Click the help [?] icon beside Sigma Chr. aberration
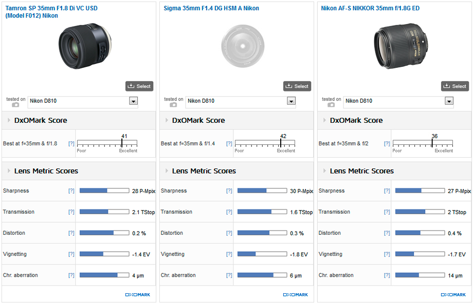 (x=229, y=275)
